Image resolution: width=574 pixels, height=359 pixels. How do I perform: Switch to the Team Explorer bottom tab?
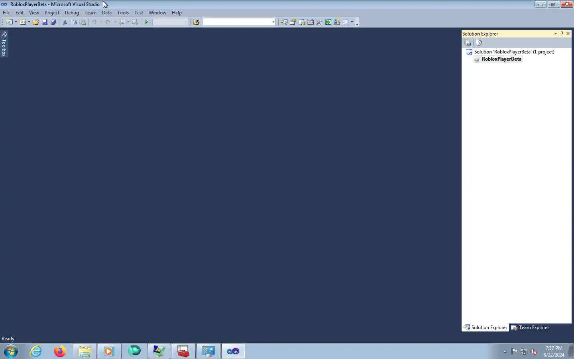[x=530, y=327]
